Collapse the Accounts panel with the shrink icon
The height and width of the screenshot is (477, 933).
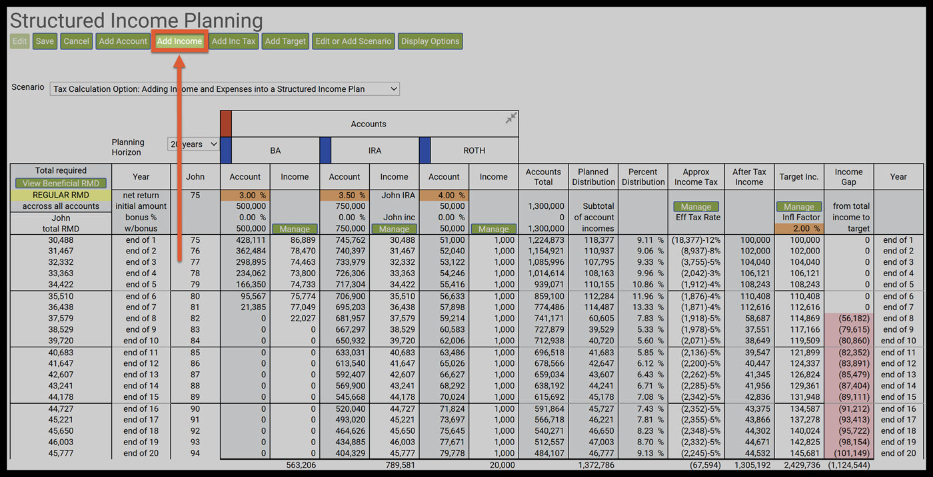(510, 118)
